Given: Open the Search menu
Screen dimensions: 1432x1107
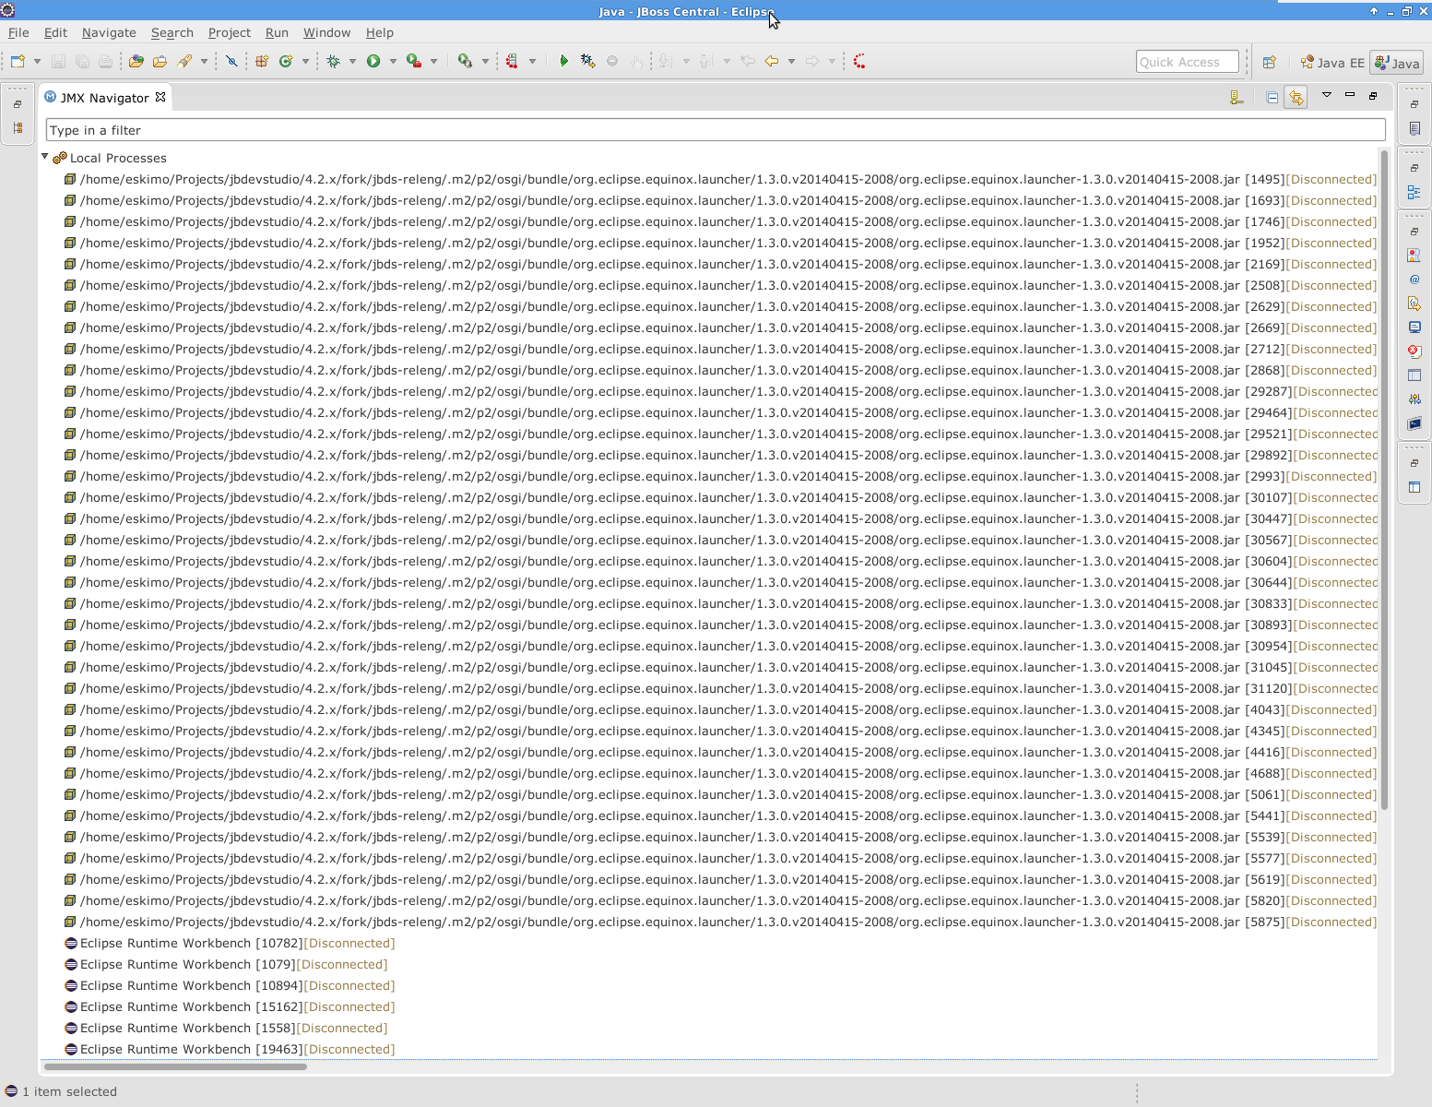Looking at the screenshot, I should click(172, 32).
